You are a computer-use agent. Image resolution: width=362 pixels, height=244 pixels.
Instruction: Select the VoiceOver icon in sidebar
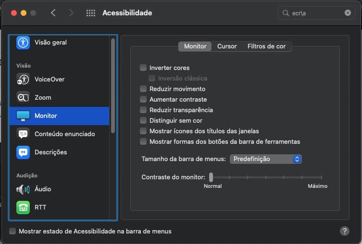pyautogui.click(x=23, y=79)
